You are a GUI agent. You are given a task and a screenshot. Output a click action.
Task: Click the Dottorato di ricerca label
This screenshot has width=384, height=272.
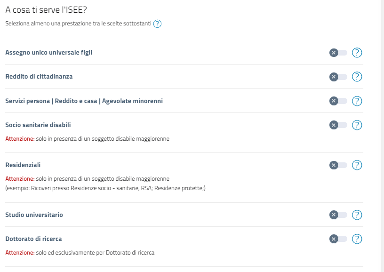(x=33, y=239)
